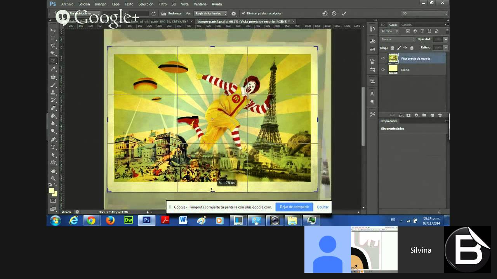Open crop settings gear options
Viewport: 497px width, 279px height.
233,13
